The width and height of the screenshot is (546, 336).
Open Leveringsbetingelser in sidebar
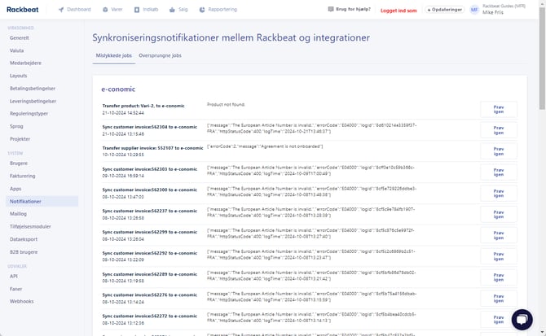(x=33, y=102)
